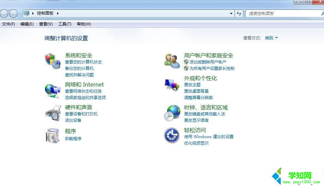Click 查看您的计算机状态 link

click(83, 62)
